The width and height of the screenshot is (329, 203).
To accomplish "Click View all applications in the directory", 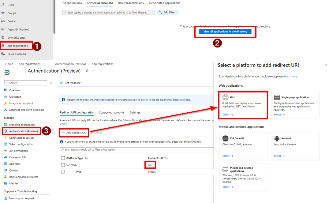I will 225,32.
